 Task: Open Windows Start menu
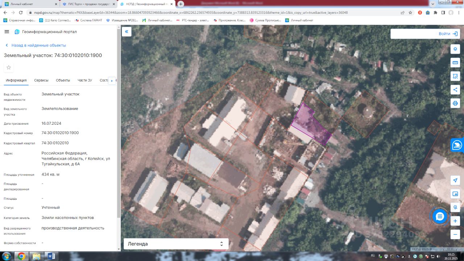7,256
